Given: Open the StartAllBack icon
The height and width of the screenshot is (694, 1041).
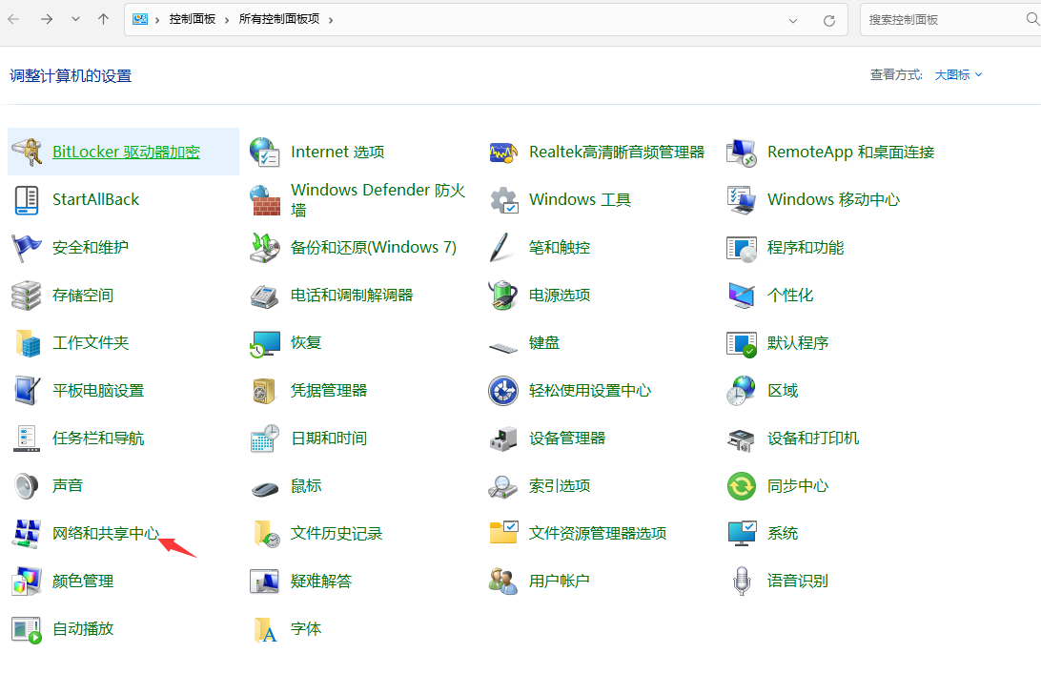Looking at the screenshot, I should point(28,200).
